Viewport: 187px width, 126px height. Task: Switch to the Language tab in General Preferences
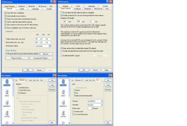click(35, 9)
